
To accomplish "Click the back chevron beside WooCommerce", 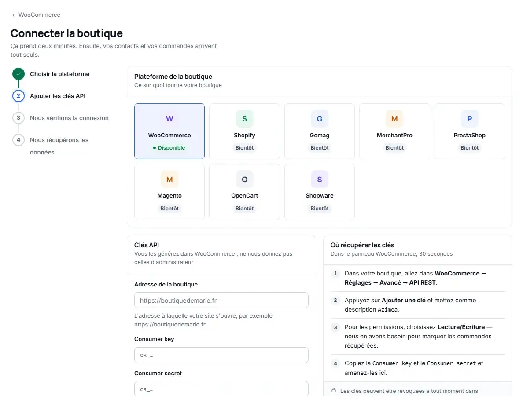I will point(13,15).
